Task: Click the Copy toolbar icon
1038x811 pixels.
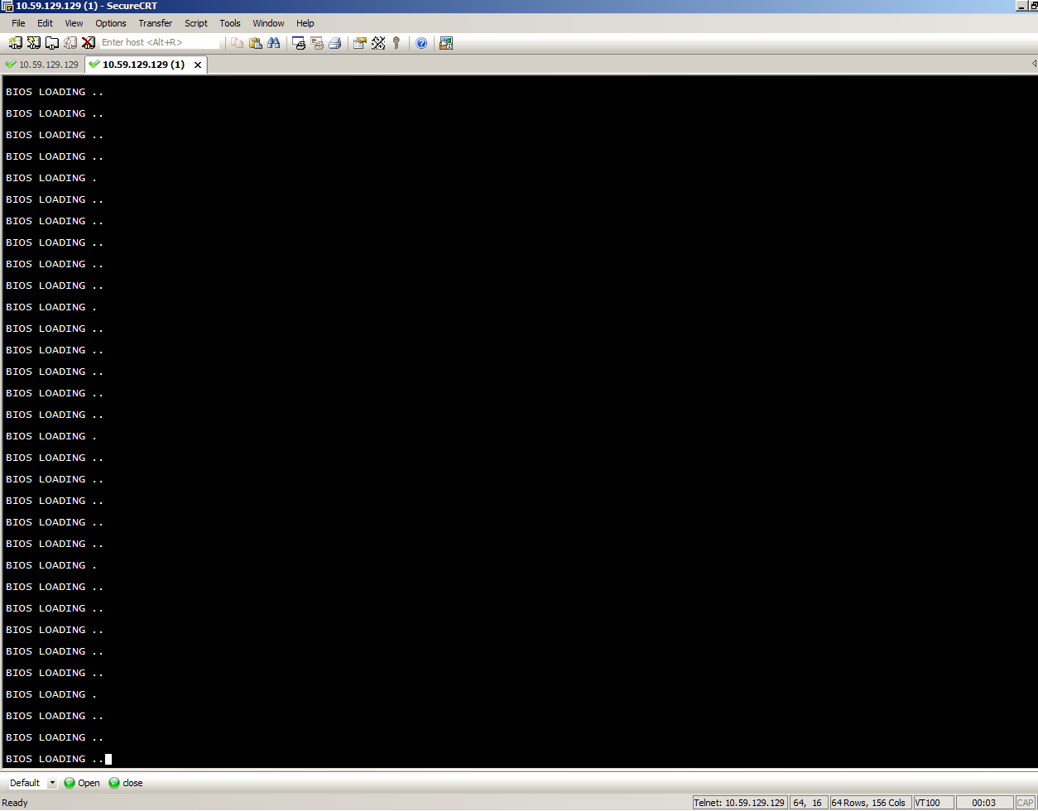Action: pos(238,43)
